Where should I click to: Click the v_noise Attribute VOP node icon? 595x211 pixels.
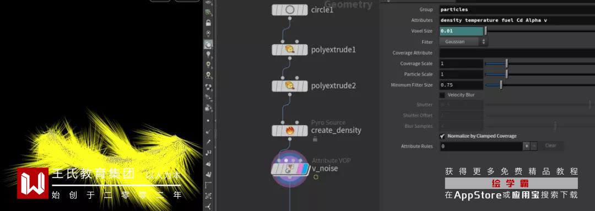[x=290, y=169]
